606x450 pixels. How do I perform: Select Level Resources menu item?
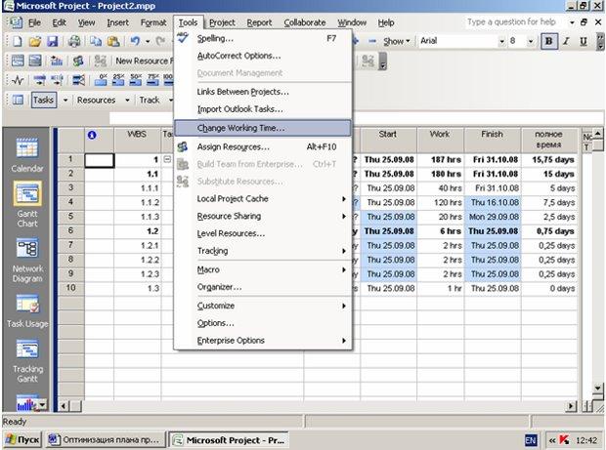[x=263, y=233]
